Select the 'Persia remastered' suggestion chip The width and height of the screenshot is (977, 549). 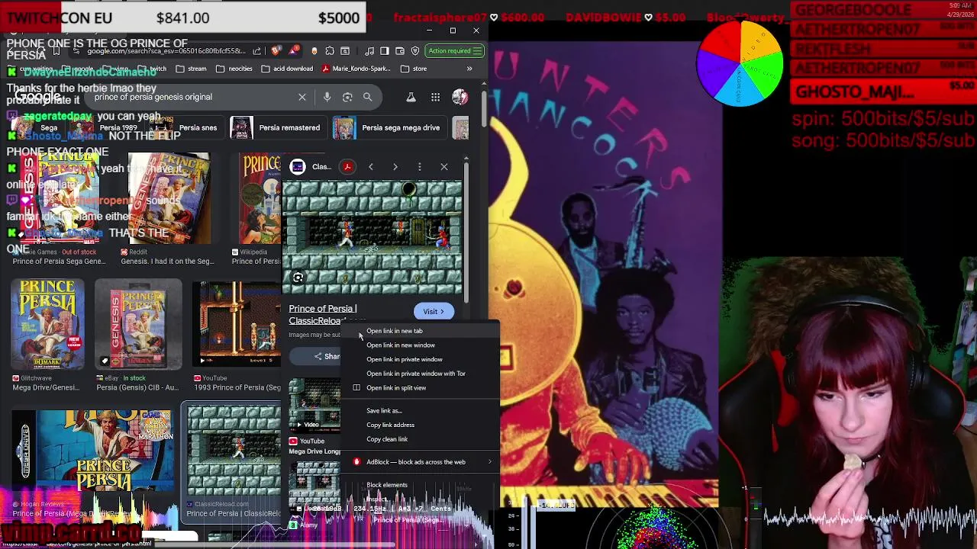tap(277, 128)
